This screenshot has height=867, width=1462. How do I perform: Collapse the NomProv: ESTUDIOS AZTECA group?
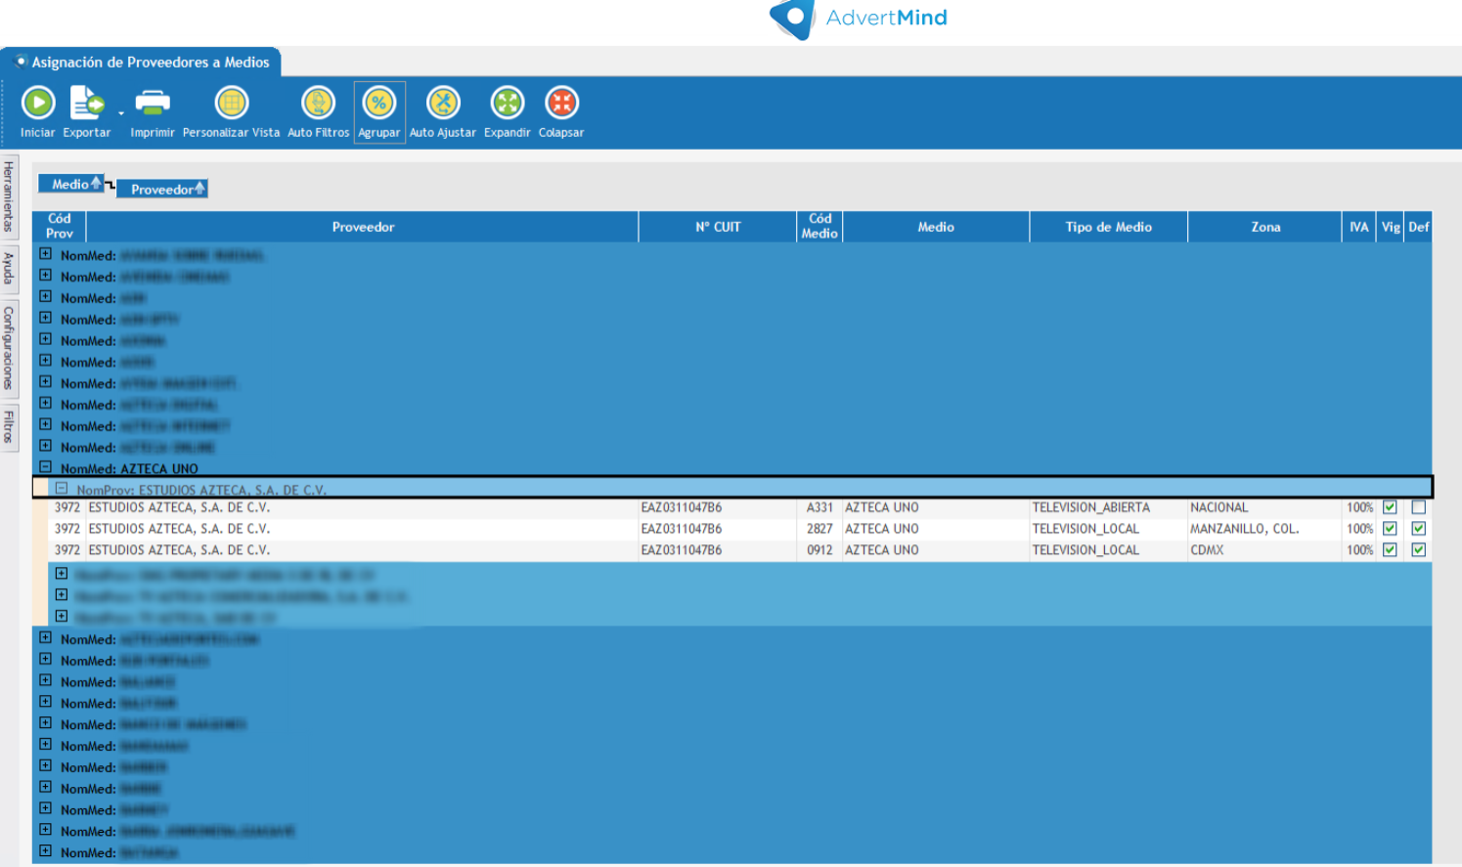pos(62,488)
